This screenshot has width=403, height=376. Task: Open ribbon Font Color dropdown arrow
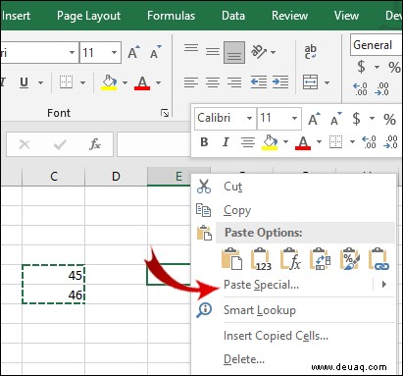[x=158, y=82]
